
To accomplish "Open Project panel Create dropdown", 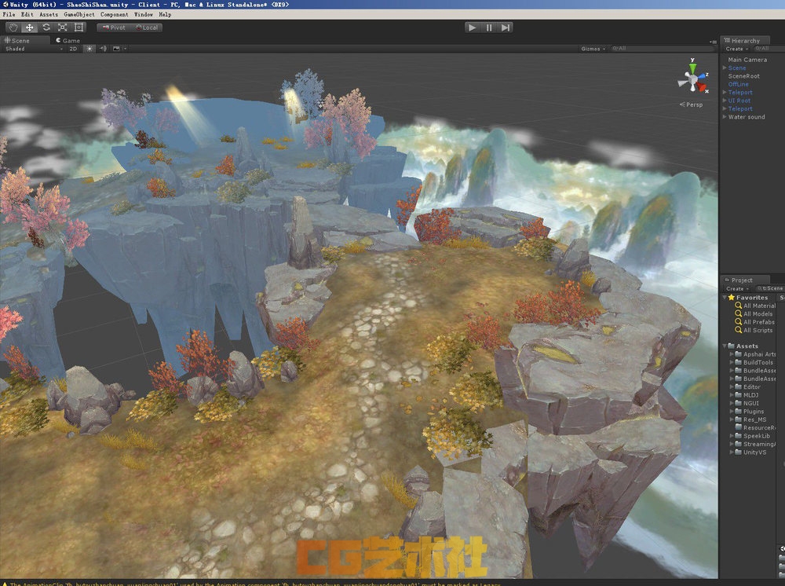I will click(x=737, y=288).
